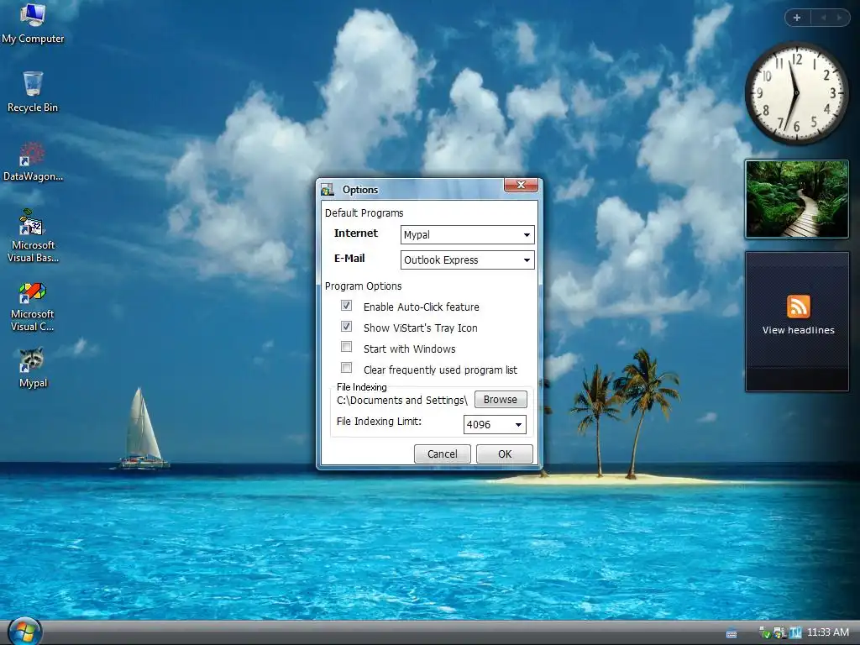
Task: Close the Options dialog with X
Action: pyautogui.click(x=521, y=186)
